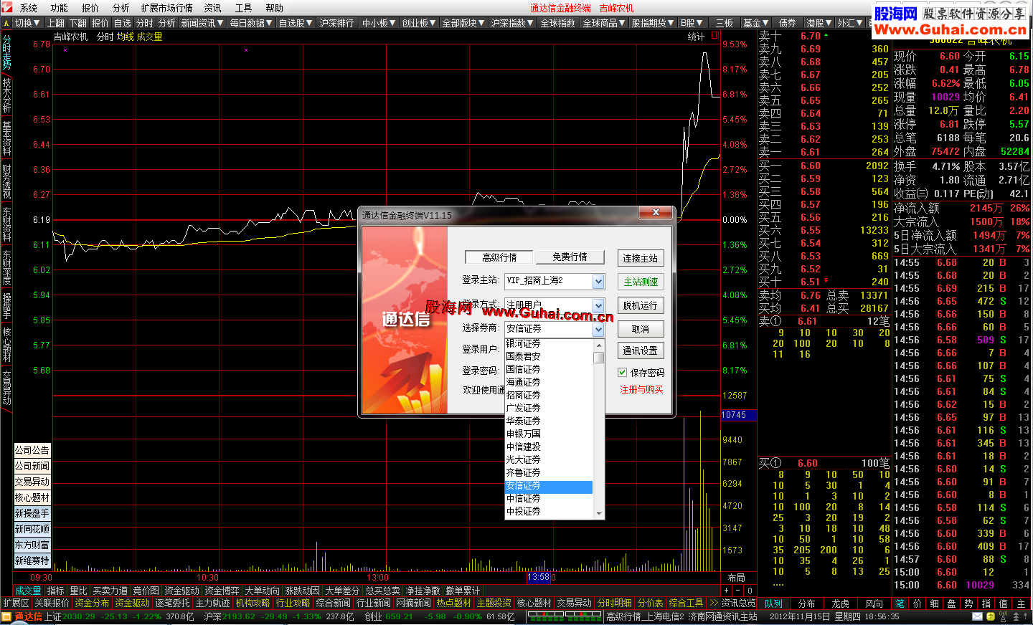Click the 公司公告 side button
The width and height of the screenshot is (1033, 625).
click(32, 450)
